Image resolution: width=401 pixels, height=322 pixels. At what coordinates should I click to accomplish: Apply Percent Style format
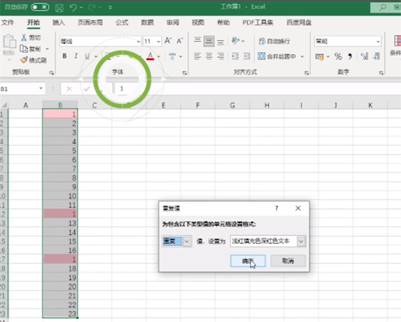pos(338,57)
